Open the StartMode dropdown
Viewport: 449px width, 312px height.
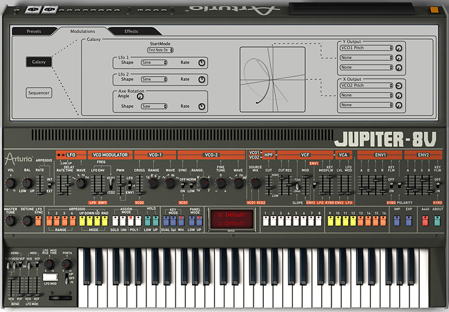point(161,50)
